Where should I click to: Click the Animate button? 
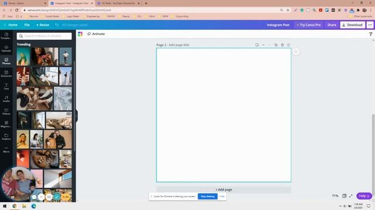96,34
